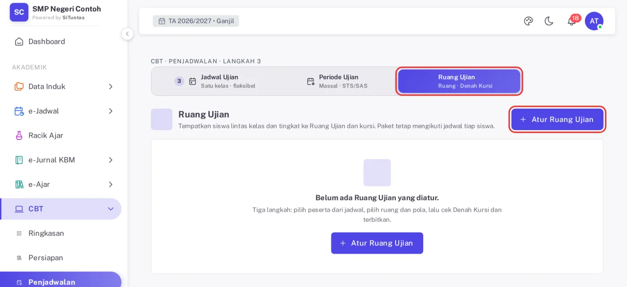Click the AKADEMIK section label

pyautogui.click(x=29, y=67)
